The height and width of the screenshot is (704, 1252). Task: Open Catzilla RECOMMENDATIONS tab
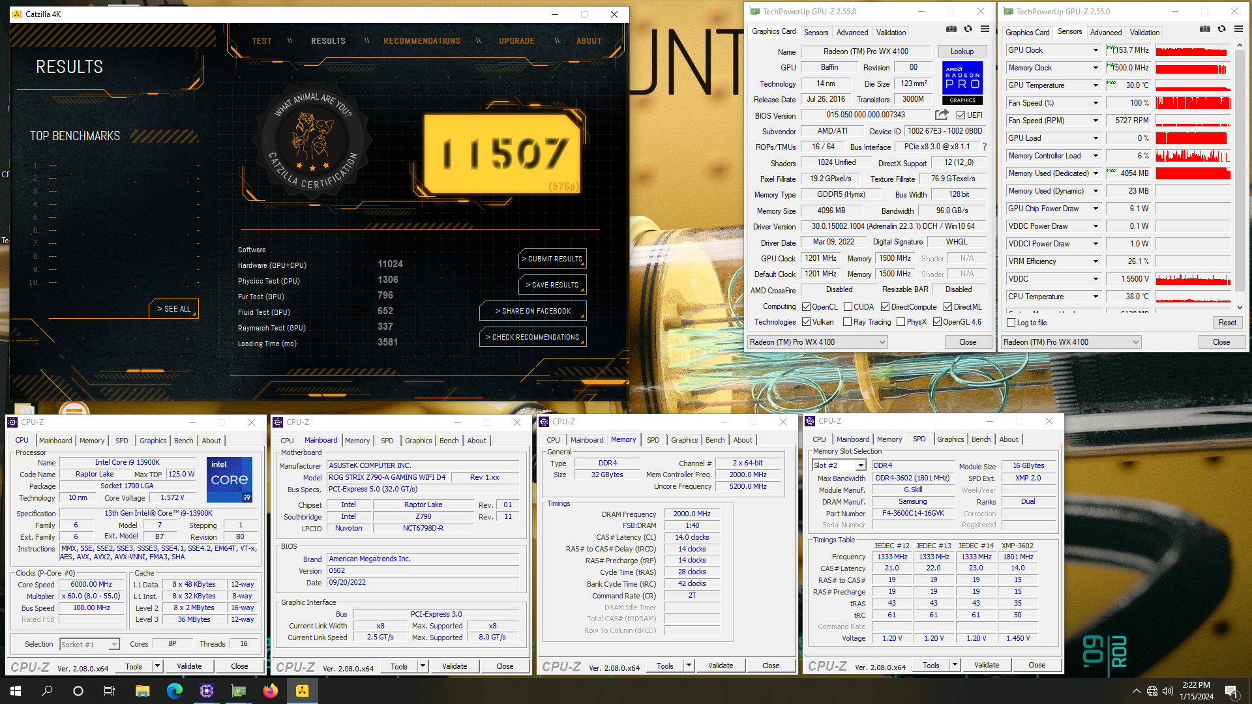click(422, 41)
